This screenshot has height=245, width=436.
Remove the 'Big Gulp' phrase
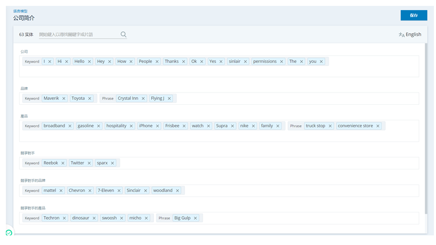pyautogui.click(x=195, y=218)
